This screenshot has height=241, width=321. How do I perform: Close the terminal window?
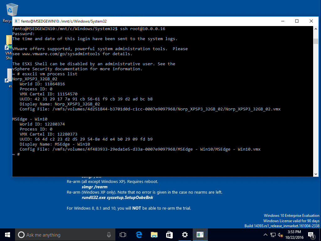(x=311, y=21)
